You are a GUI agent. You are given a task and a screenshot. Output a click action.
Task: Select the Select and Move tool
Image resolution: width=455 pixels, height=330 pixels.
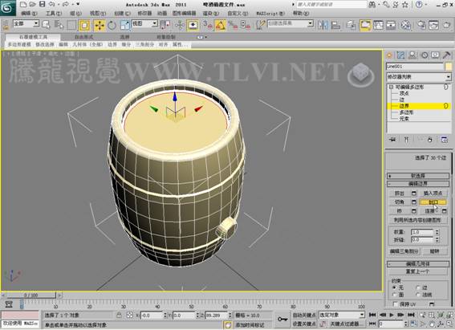(100, 26)
